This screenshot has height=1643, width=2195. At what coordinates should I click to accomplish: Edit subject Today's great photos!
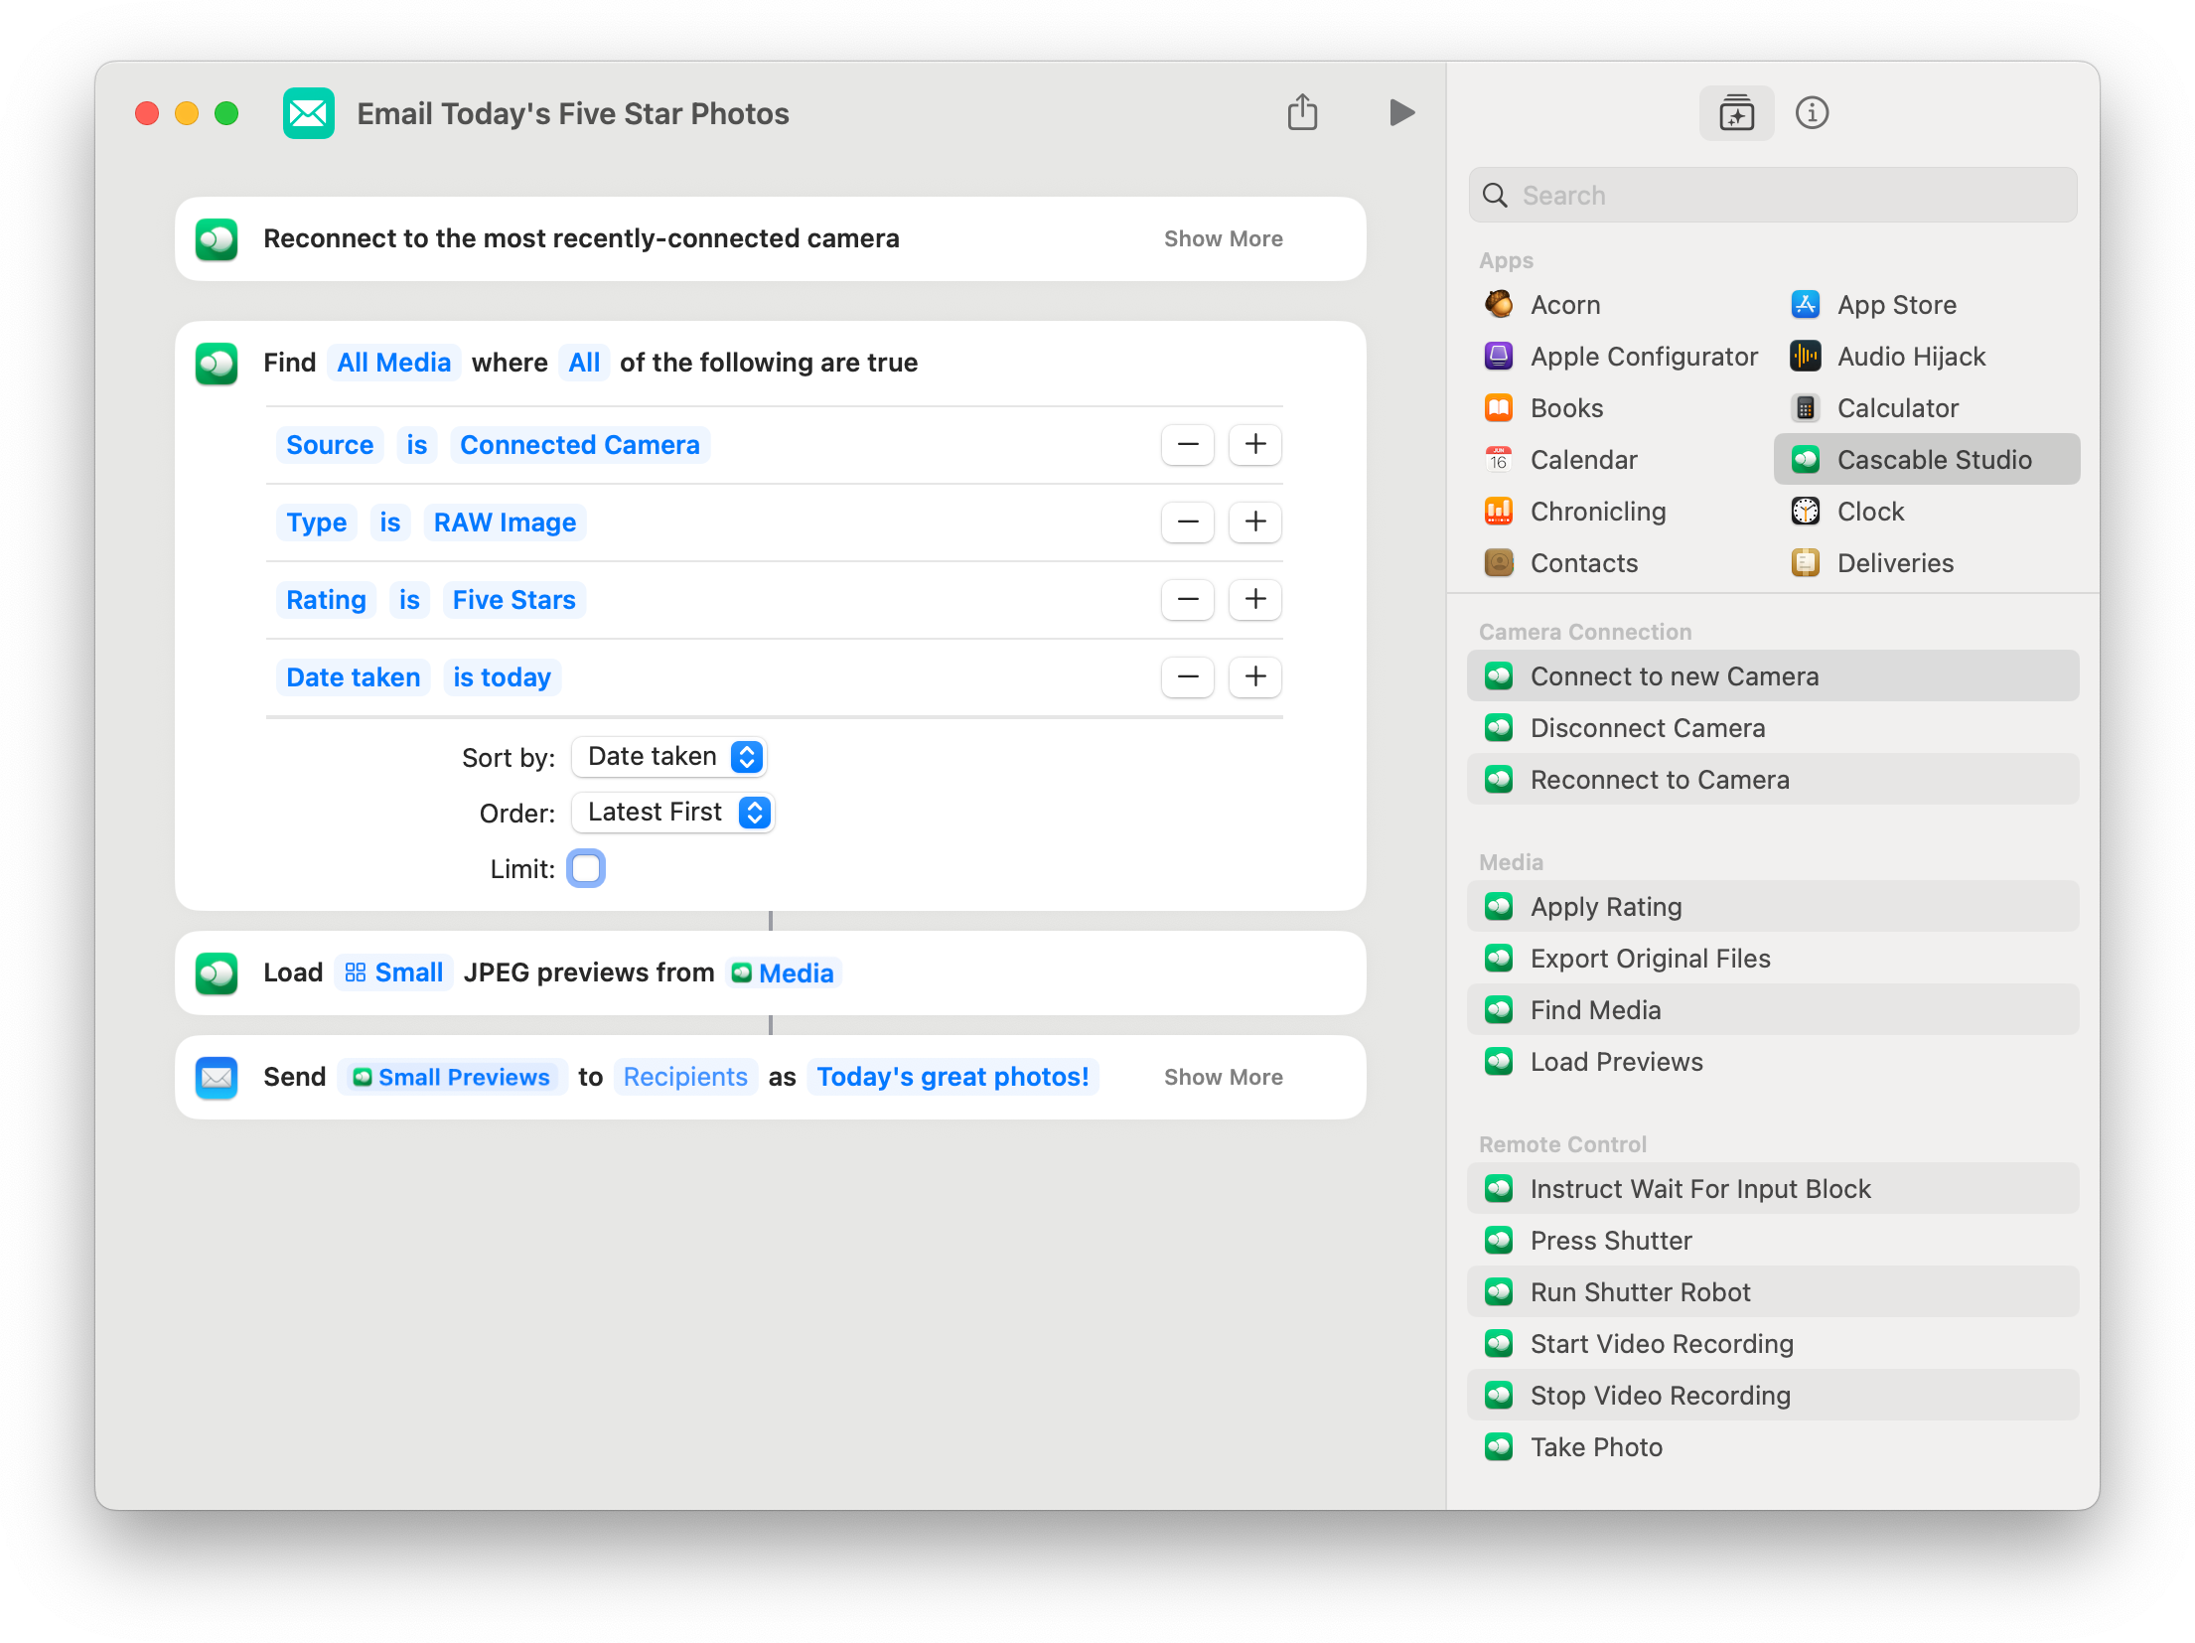click(x=952, y=1077)
